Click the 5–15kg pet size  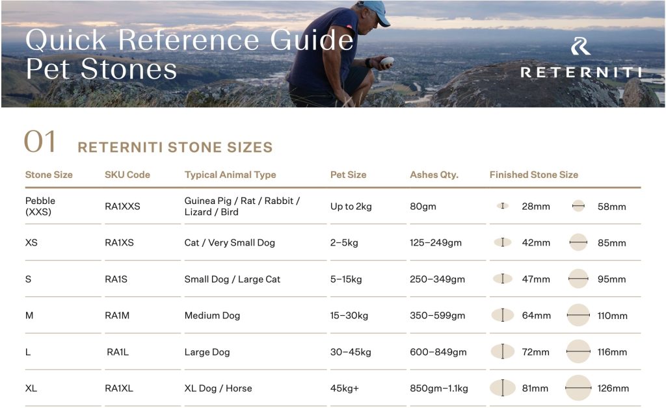tap(346, 279)
